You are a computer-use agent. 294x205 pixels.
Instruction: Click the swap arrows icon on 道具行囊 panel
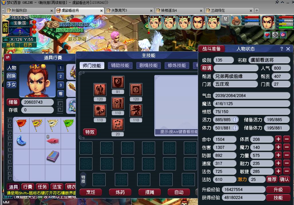tap(8, 57)
